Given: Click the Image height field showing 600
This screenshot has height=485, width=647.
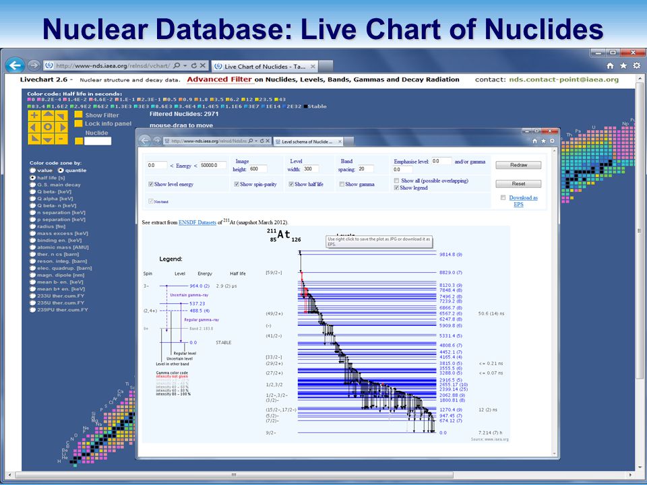Looking at the screenshot, I should tap(258, 168).
